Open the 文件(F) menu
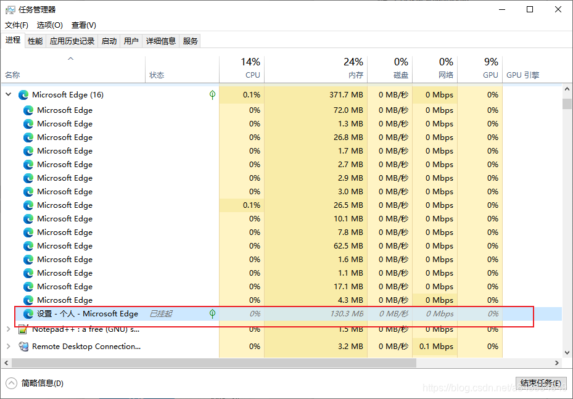The width and height of the screenshot is (573, 399). tap(17, 25)
